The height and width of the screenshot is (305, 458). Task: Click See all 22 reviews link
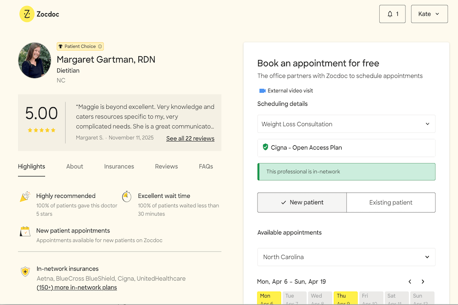[x=190, y=139]
